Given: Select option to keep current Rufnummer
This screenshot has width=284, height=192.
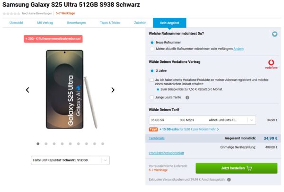Looking at the screenshot, I should 152,48.
